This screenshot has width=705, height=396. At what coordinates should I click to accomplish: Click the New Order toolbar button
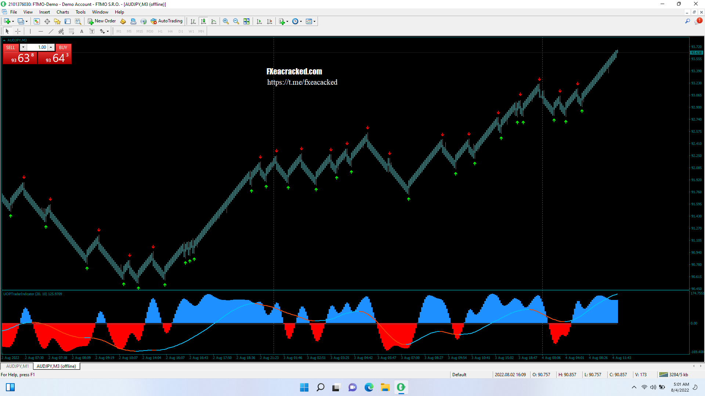click(102, 21)
